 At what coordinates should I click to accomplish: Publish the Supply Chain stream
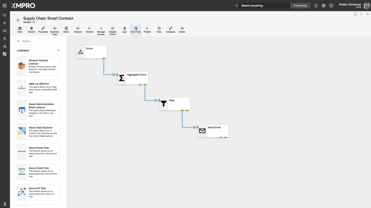click(x=147, y=30)
